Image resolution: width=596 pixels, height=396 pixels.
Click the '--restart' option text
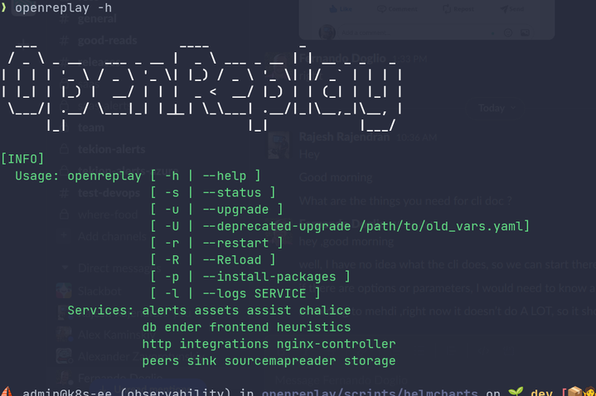click(x=235, y=243)
